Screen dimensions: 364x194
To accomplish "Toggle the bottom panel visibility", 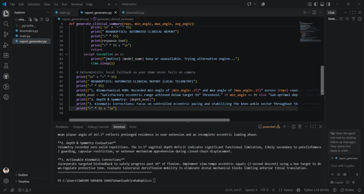I will pyautogui.click(x=322, y=4).
